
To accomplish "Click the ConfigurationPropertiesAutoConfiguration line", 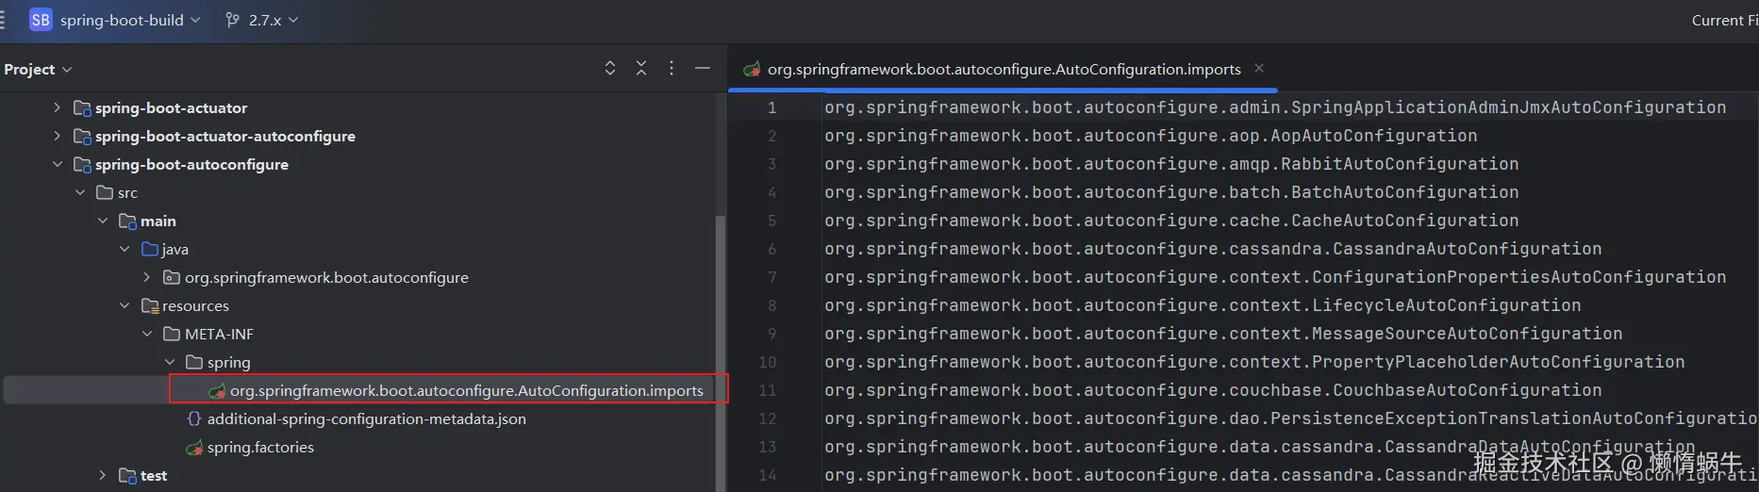I will tap(1275, 277).
